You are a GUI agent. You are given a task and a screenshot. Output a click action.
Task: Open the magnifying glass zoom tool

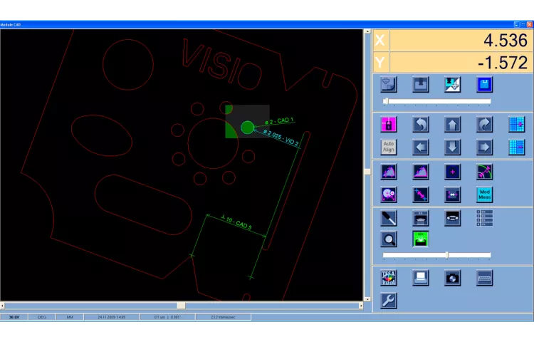click(389, 239)
